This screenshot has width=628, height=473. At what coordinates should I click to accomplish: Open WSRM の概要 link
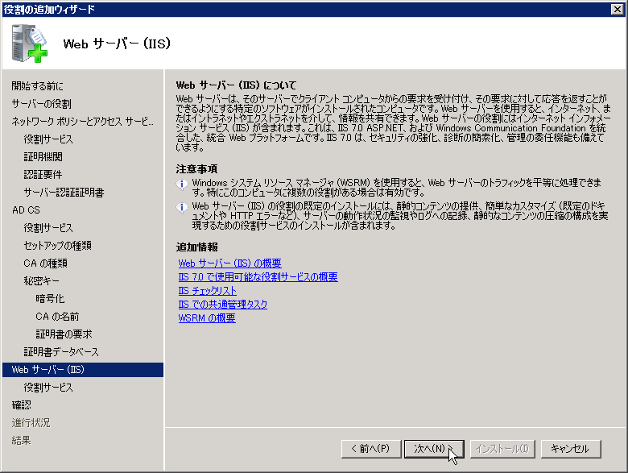click(x=207, y=317)
